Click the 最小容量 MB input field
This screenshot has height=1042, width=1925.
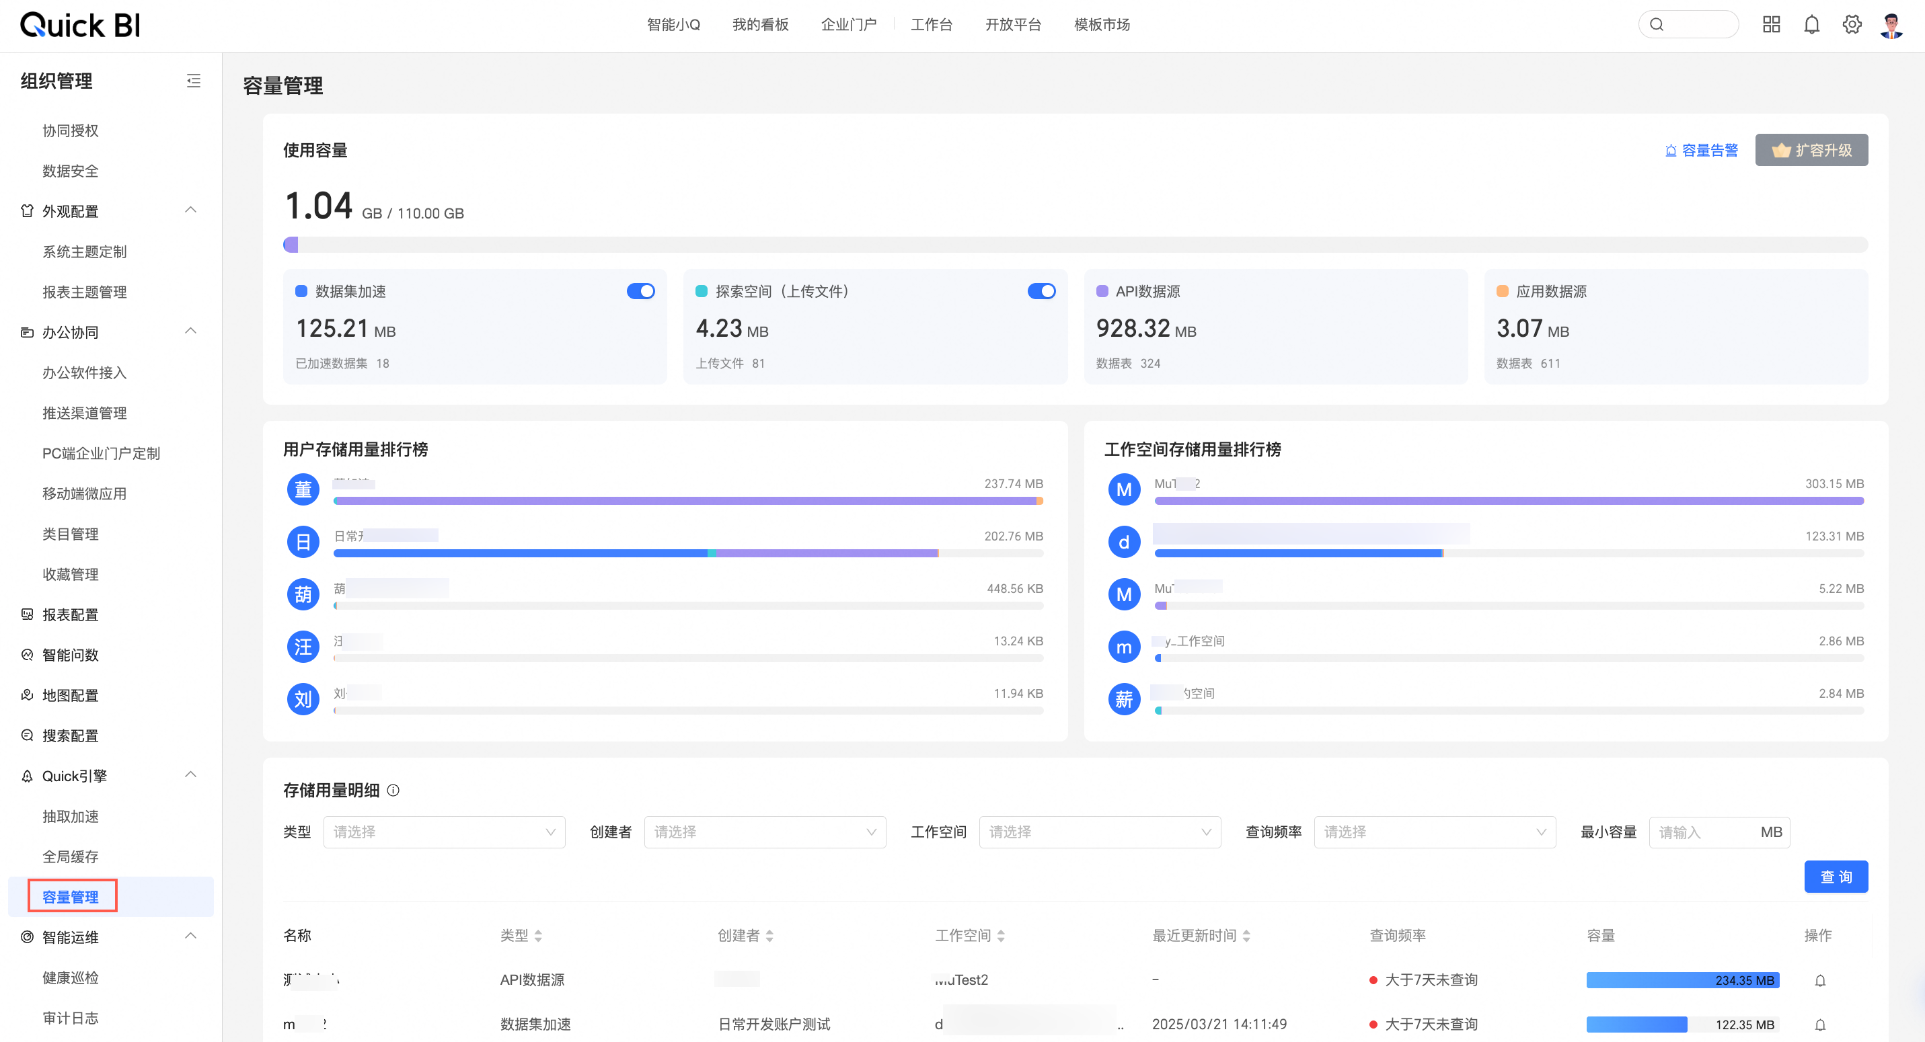pos(1719,832)
